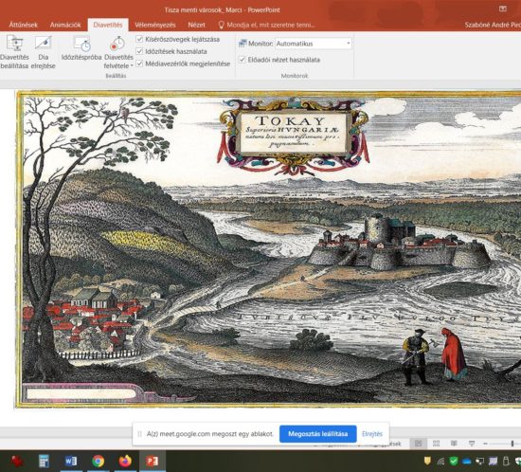Switch to the Animációk ribbon tab
The width and height of the screenshot is (521, 472).
click(65, 25)
